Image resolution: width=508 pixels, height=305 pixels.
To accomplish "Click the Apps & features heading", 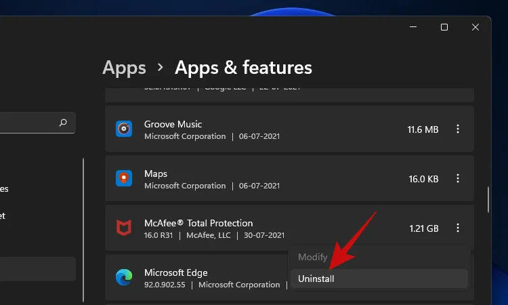I will tap(243, 68).
